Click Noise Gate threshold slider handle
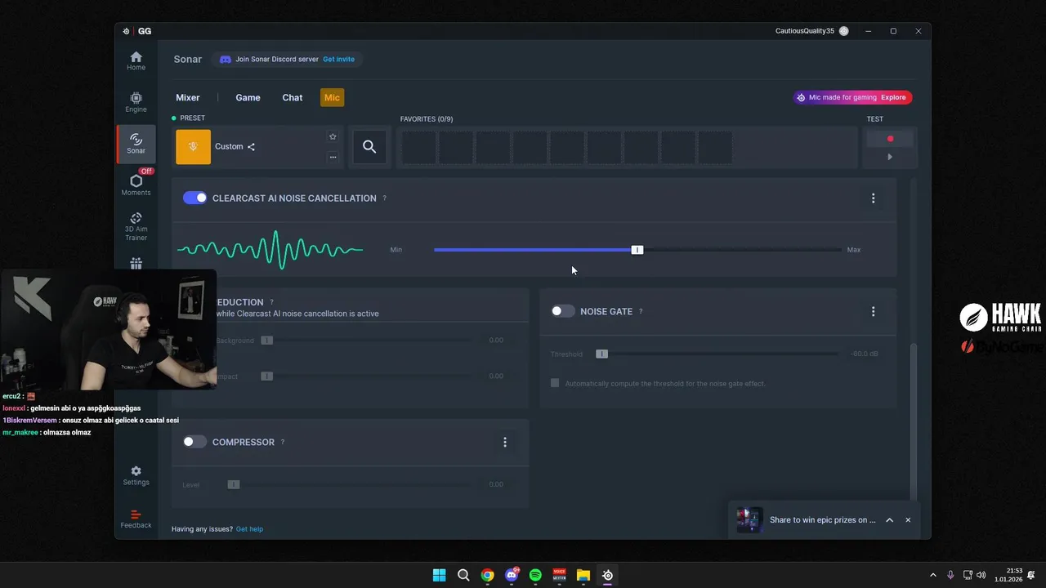 click(602, 354)
